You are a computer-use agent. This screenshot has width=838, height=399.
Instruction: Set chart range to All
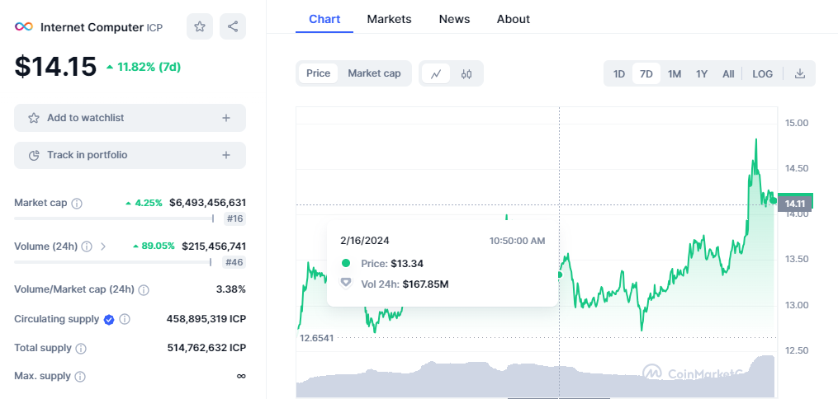coord(728,73)
